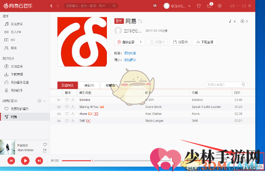Click the 下载全部 download button

204,42
